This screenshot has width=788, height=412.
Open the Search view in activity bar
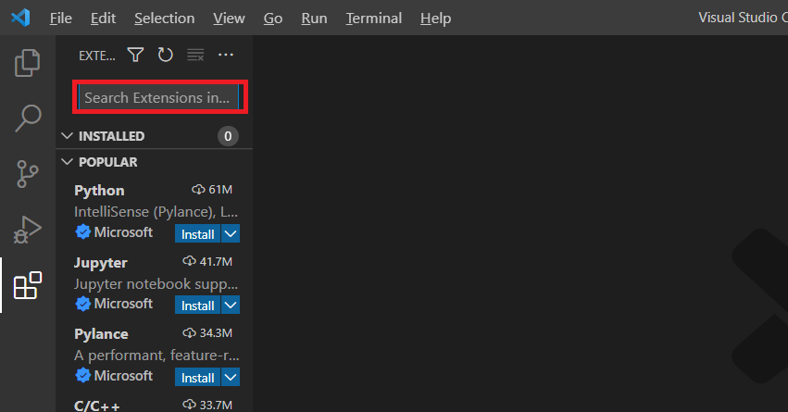(28, 119)
